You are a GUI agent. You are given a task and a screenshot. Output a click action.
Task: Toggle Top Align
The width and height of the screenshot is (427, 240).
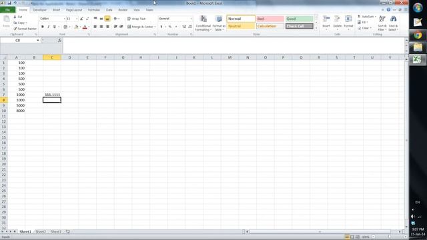pos(95,19)
